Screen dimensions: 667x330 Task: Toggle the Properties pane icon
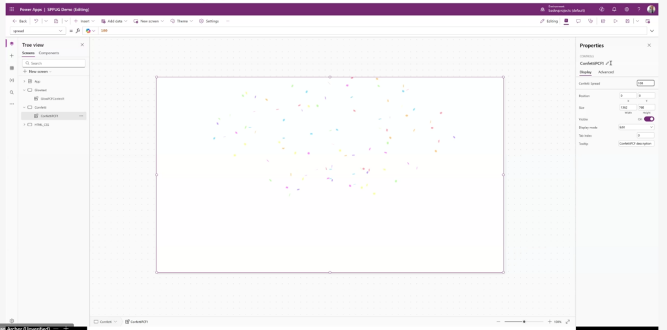click(566, 21)
